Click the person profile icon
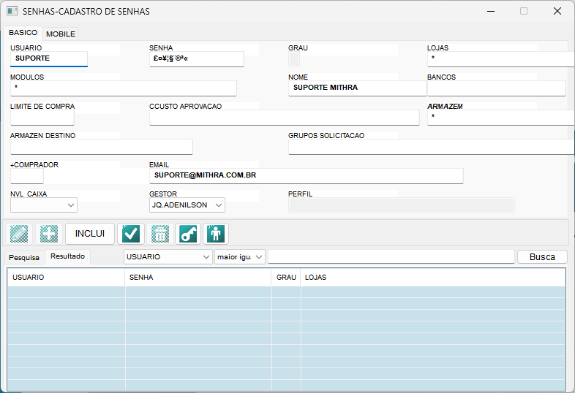This screenshot has width=575, height=393. (x=216, y=234)
